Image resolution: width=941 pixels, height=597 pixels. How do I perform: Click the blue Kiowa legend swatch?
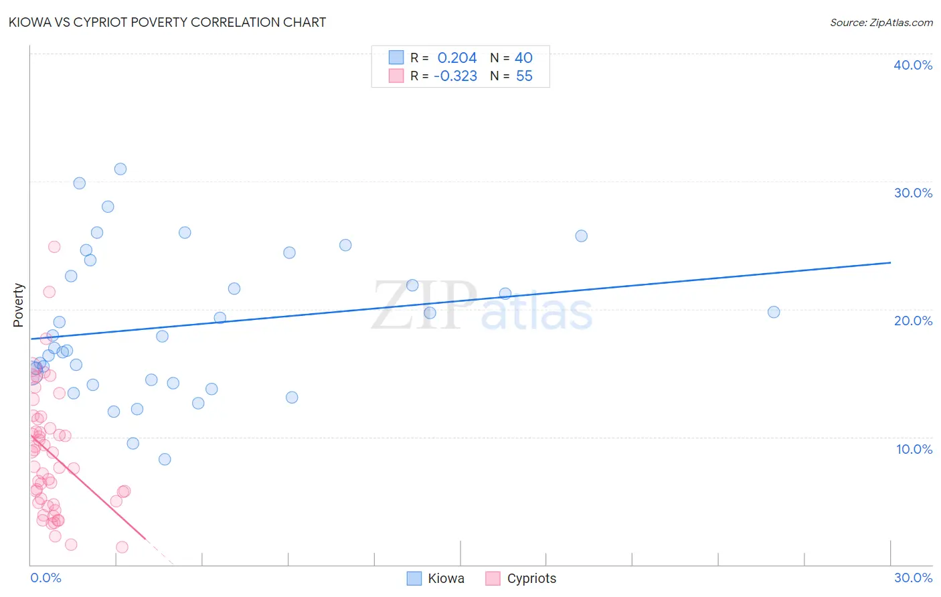click(414, 578)
